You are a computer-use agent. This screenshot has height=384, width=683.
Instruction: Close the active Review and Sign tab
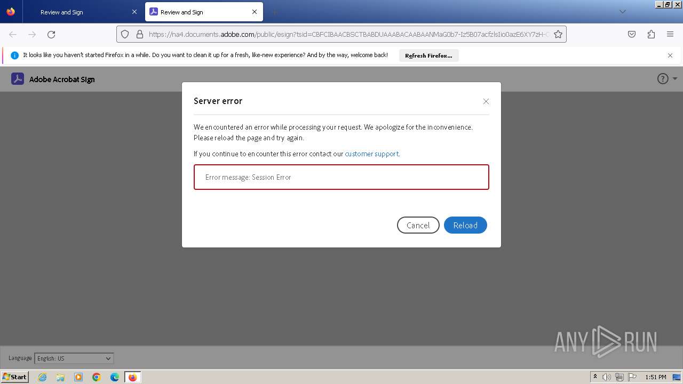255,12
